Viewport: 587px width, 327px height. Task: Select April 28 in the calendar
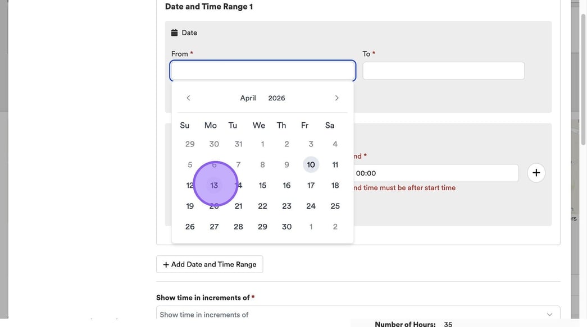(x=238, y=227)
